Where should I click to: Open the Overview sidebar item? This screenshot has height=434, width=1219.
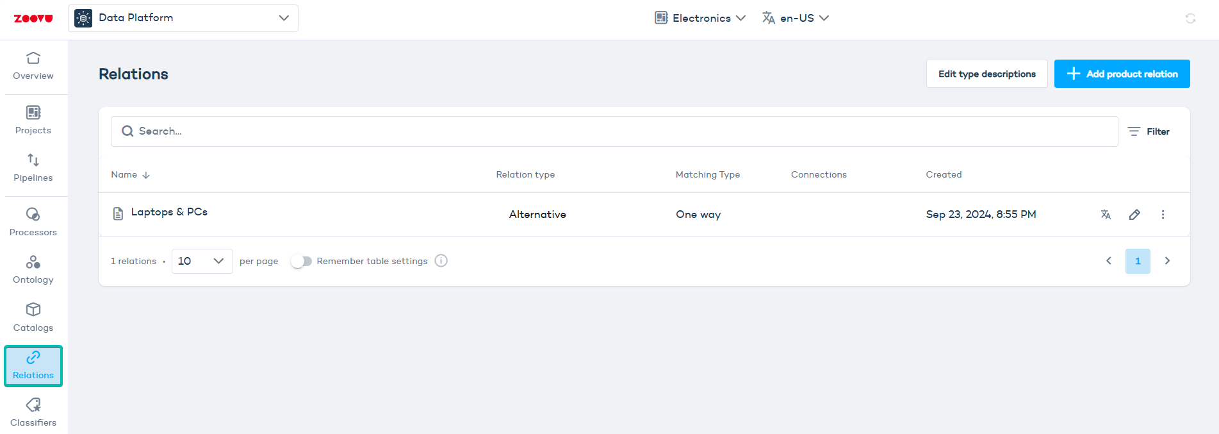tap(33, 67)
